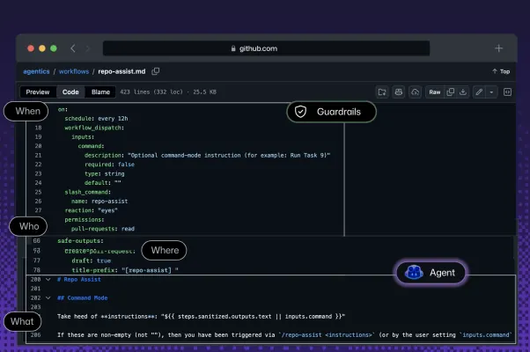This screenshot has width=530, height=352.
Task: Click the 'reaction: "eyes"' code line
Action: point(92,210)
